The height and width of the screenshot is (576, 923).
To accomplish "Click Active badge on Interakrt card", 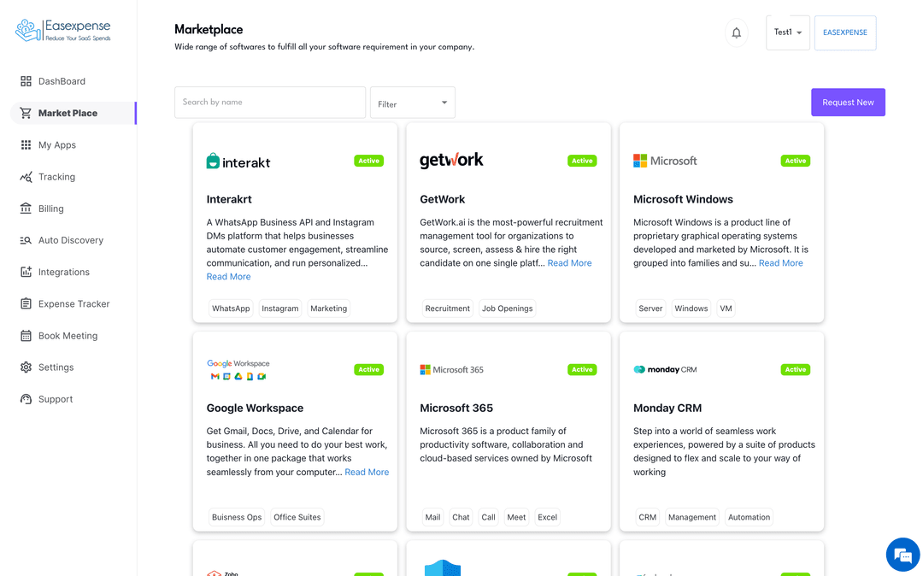I will coord(369,161).
